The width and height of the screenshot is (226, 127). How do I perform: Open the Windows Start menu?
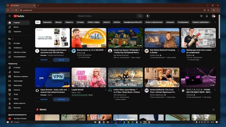8,122
